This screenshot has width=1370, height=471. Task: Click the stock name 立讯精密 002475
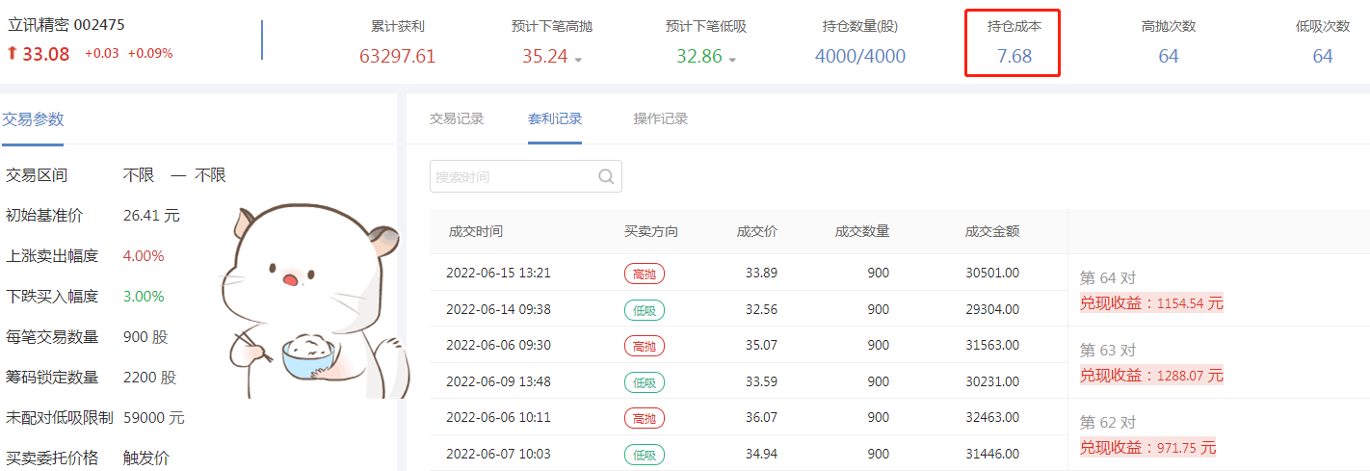[x=66, y=25]
